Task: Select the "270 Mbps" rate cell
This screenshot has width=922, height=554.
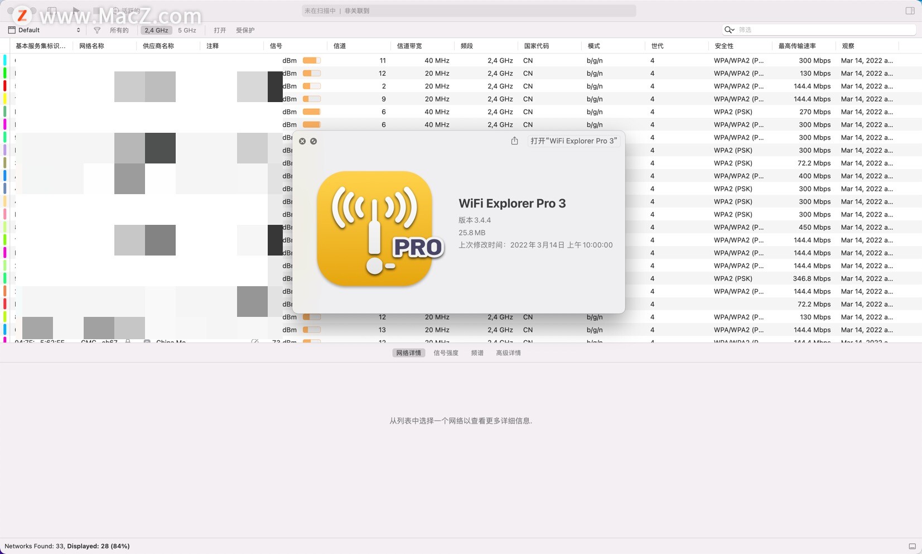Action: (x=814, y=112)
